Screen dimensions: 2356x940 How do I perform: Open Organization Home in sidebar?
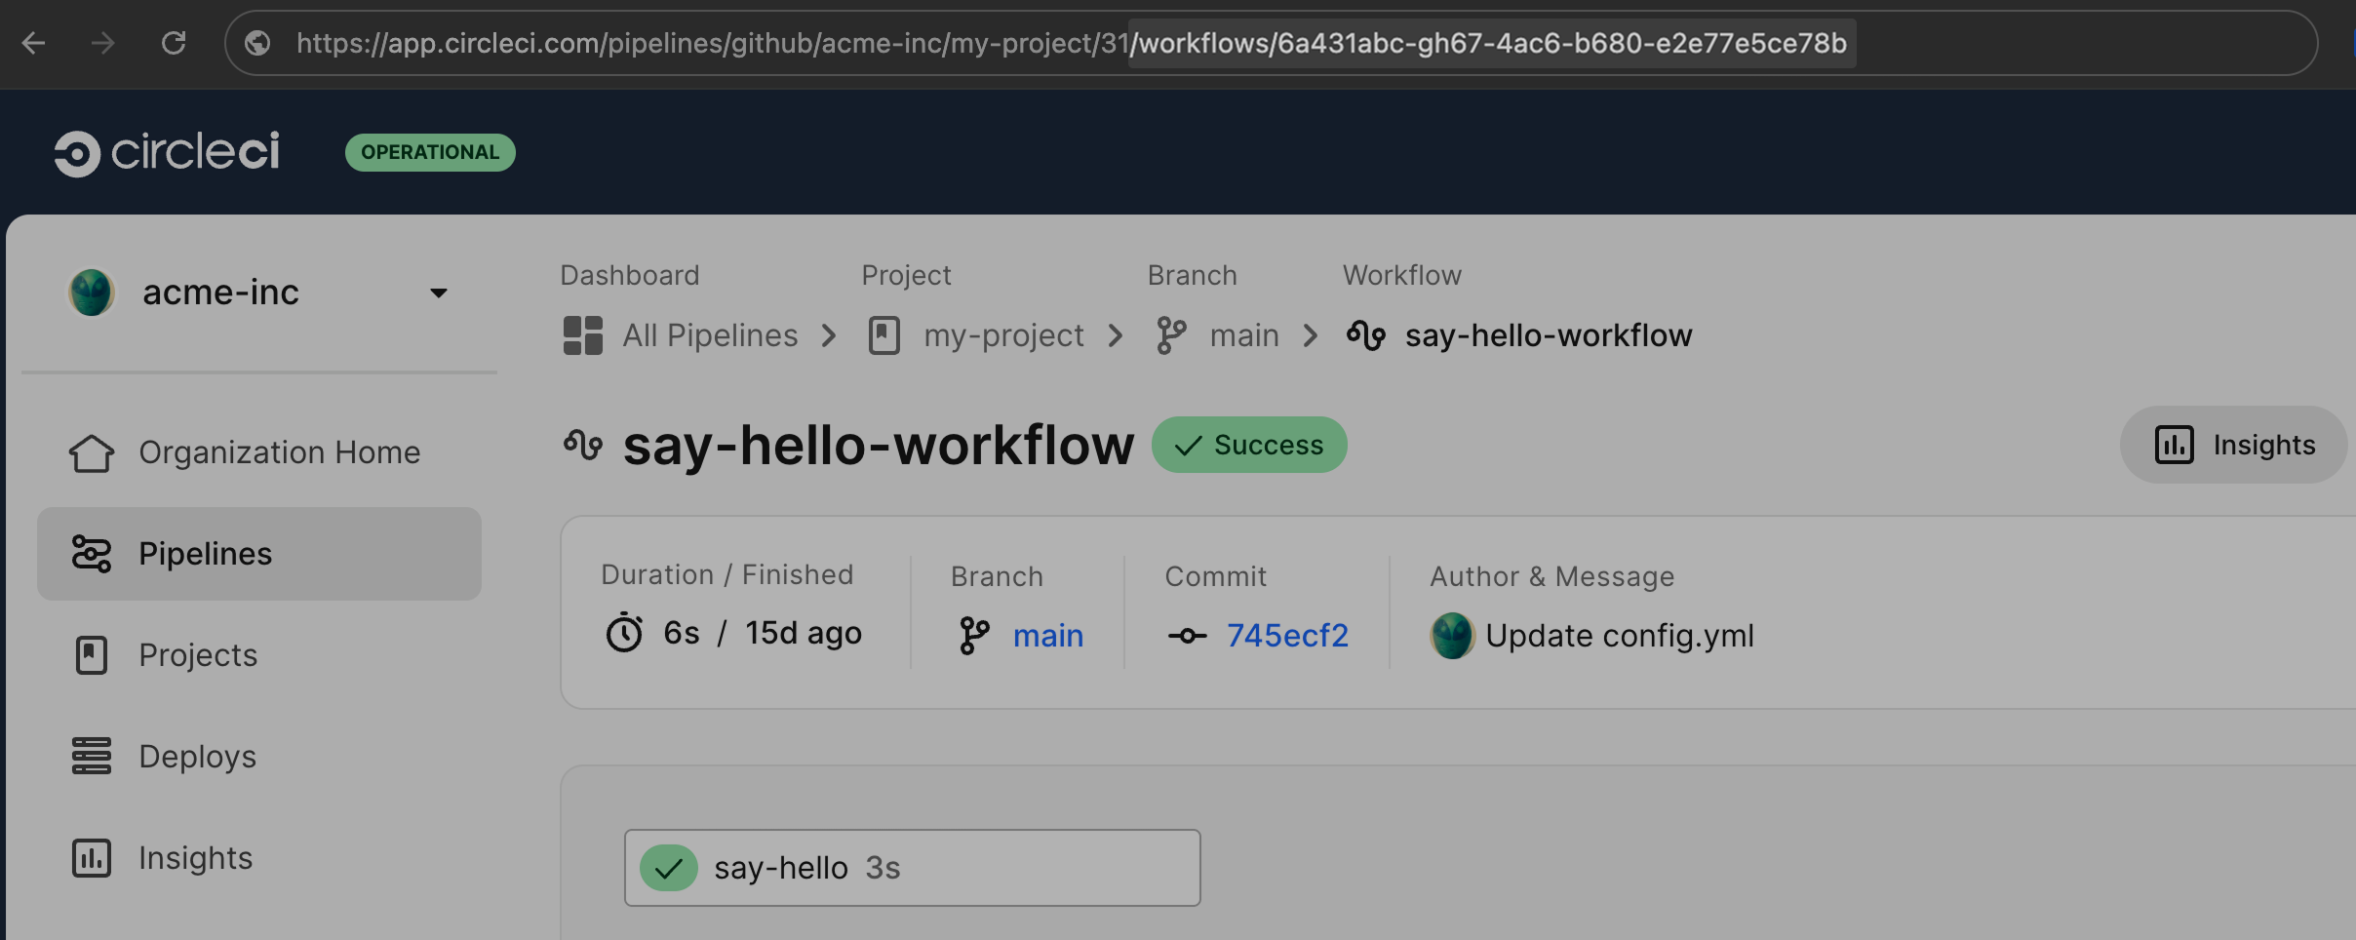[x=279, y=452]
